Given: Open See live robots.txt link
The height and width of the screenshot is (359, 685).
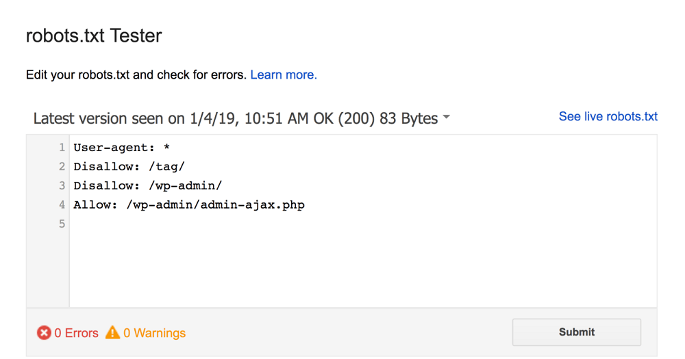Looking at the screenshot, I should pyautogui.click(x=608, y=116).
